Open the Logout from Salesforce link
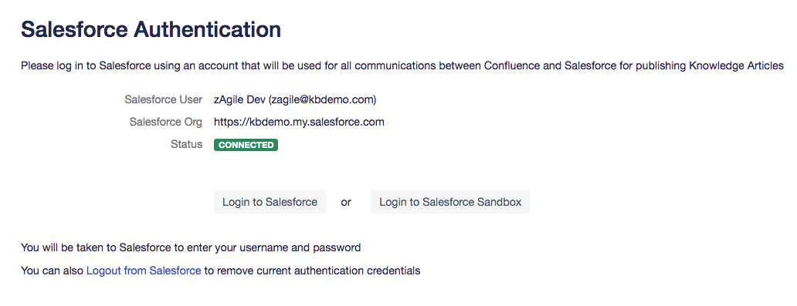 tap(144, 271)
